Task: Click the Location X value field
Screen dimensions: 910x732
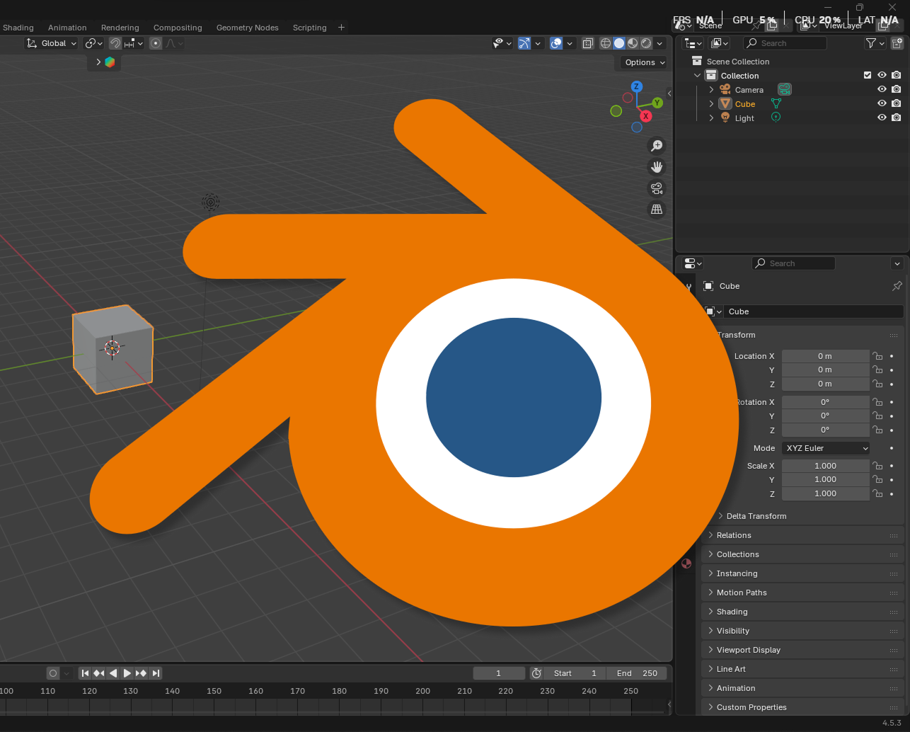Action: 825,356
